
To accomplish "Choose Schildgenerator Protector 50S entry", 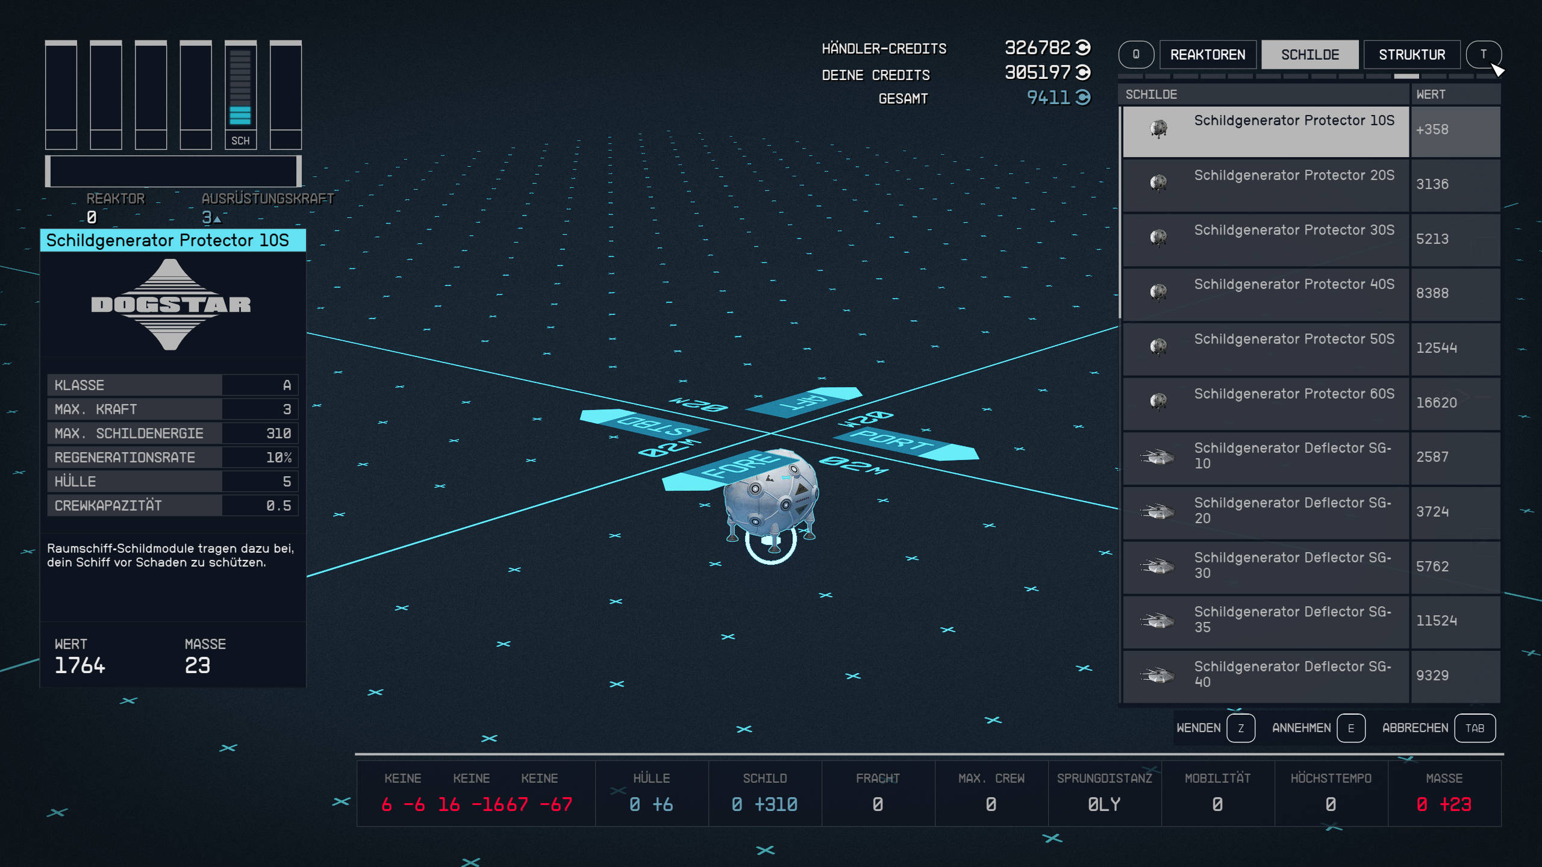I will [x=1294, y=340].
